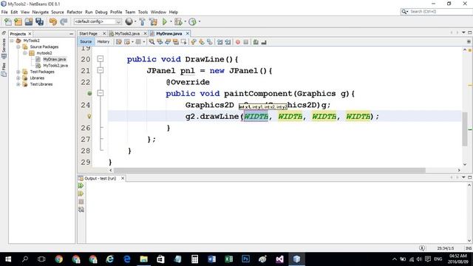Click the ENG language indicator in tray

[x=438, y=259]
